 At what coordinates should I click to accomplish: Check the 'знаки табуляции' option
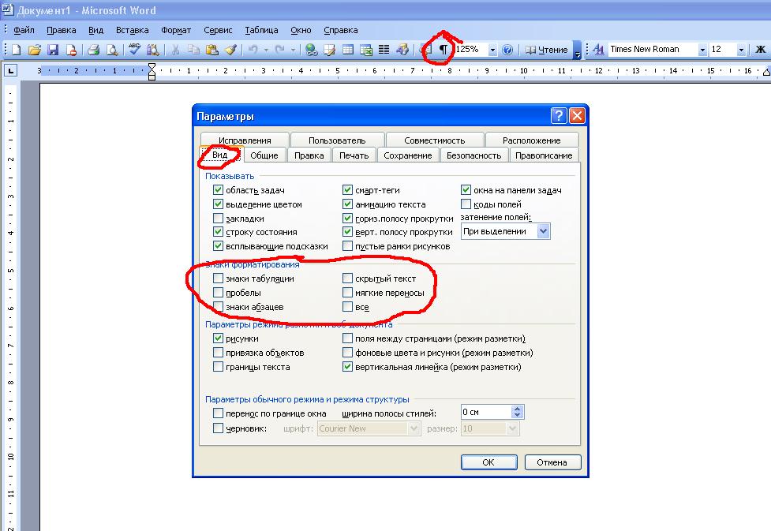pyautogui.click(x=219, y=279)
